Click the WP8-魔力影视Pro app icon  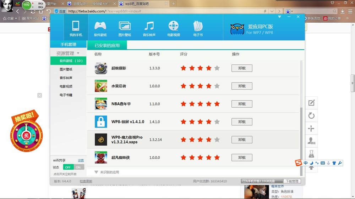coord(101,140)
